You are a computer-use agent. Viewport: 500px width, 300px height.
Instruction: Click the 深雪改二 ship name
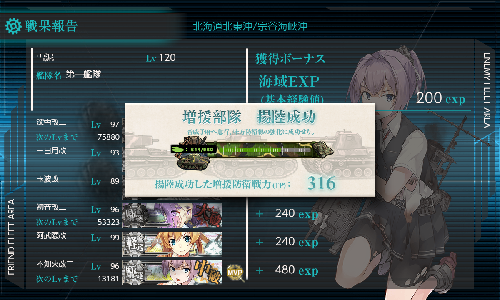click(51, 122)
